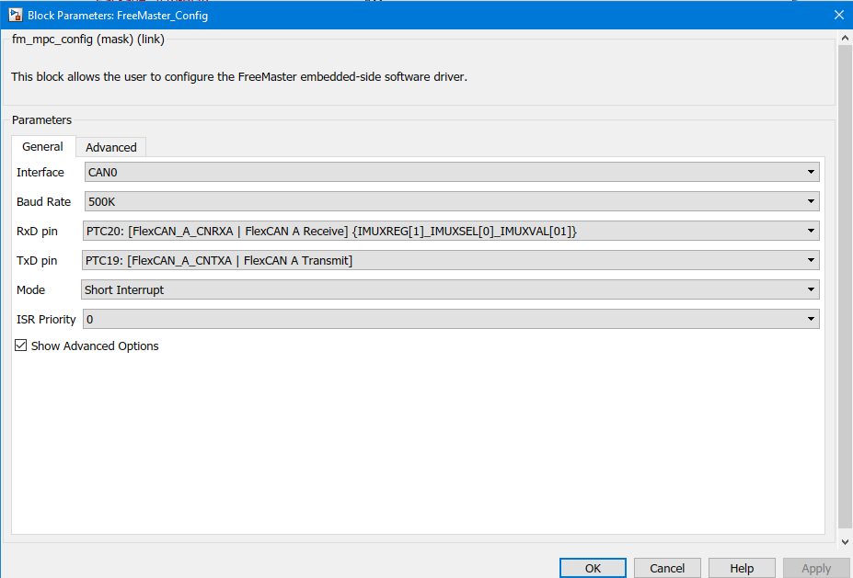853x578 pixels.
Task: Confirm settings with the OK button
Action: point(592,567)
